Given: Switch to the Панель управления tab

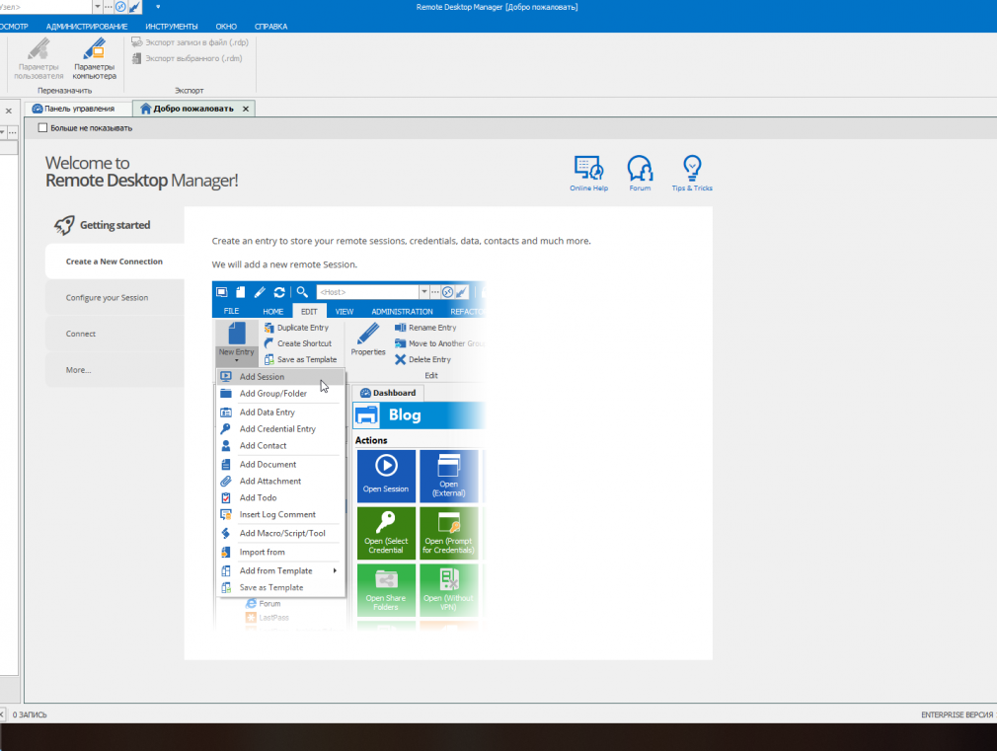Looking at the screenshot, I should click(78, 109).
